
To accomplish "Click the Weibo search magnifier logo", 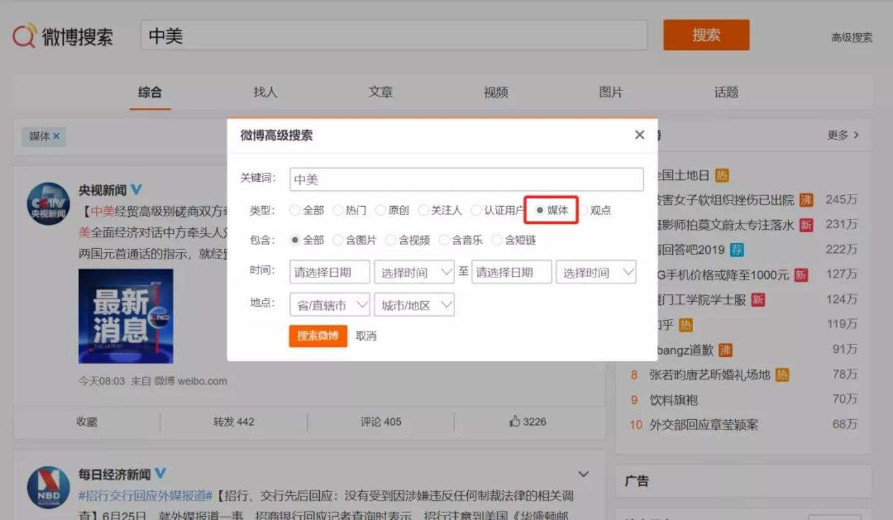I will (24, 36).
